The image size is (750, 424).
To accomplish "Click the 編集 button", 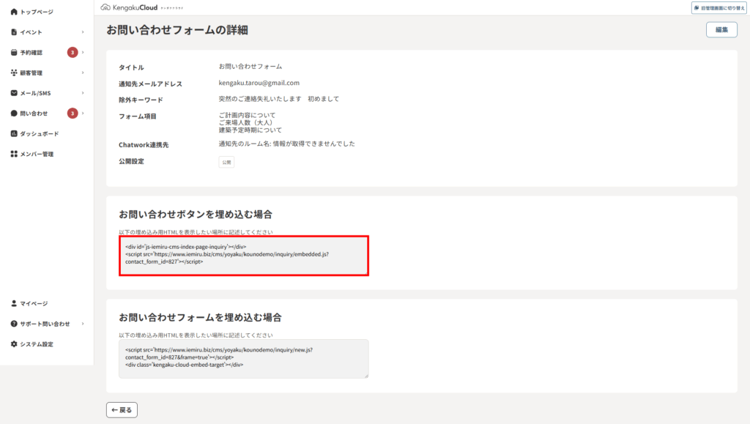I will [x=721, y=29].
